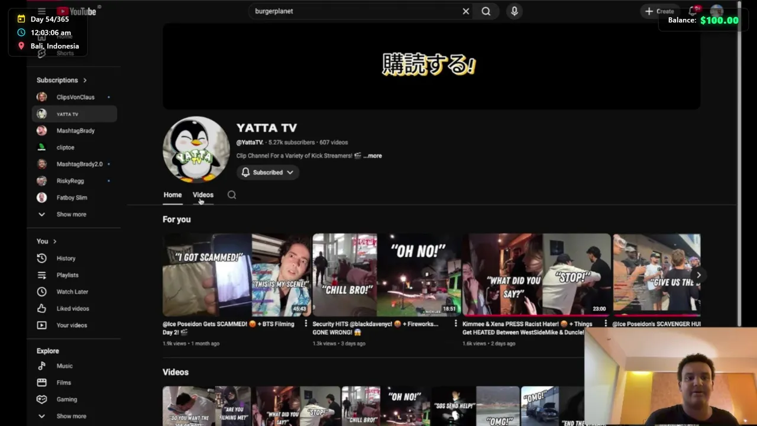
Task: Open Kimmee & Xena PRESS Racist Hater title
Action: pyautogui.click(x=528, y=328)
